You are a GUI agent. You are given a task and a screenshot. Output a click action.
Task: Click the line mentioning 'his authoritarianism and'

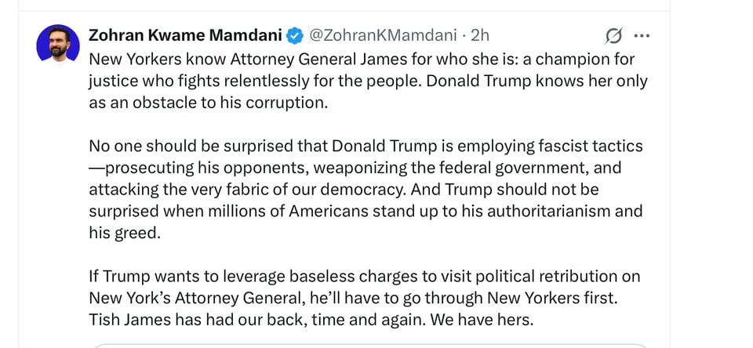point(366,212)
